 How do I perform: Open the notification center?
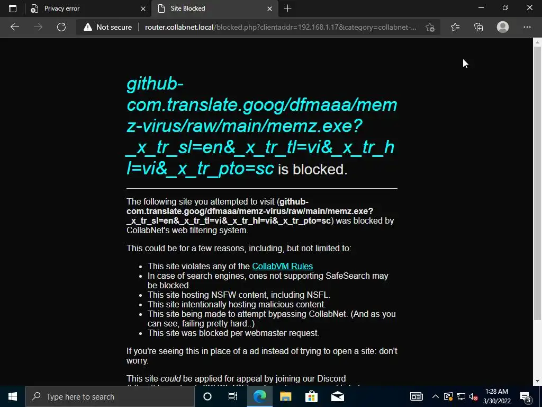tap(526, 396)
